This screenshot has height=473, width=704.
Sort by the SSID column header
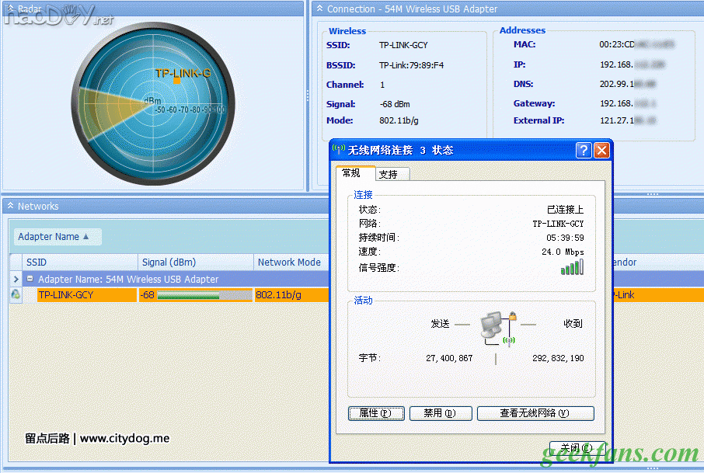point(73,263)
